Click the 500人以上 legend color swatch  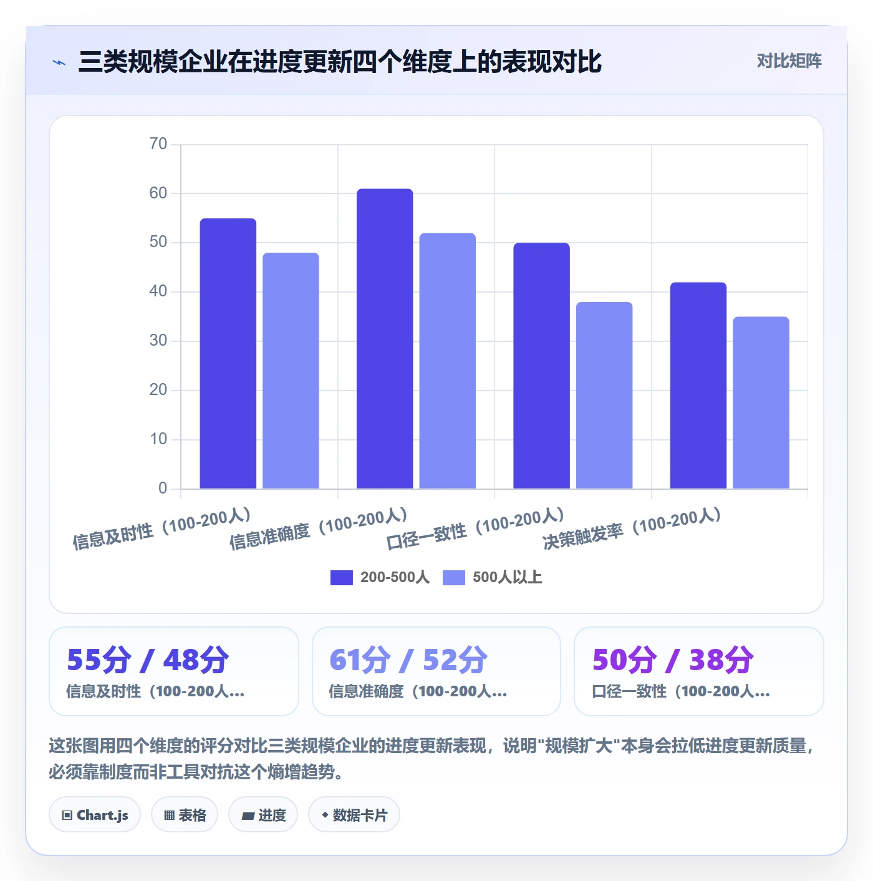tap(454, 578)
